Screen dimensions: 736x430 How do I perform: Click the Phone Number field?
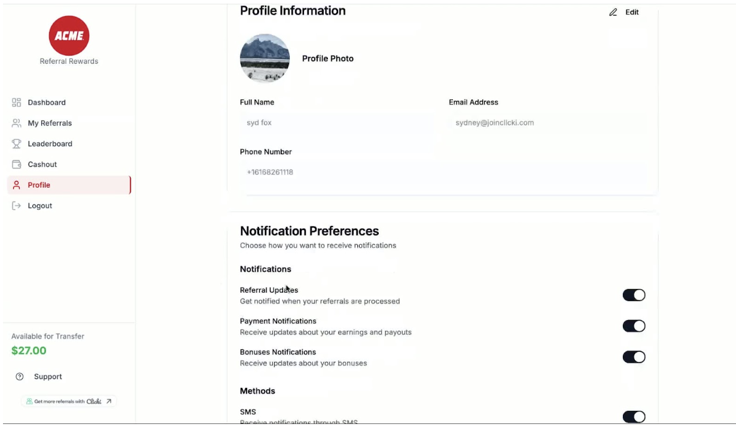click(442, 173)
